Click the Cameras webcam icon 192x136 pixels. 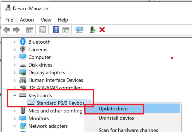(x=23, y=49)
